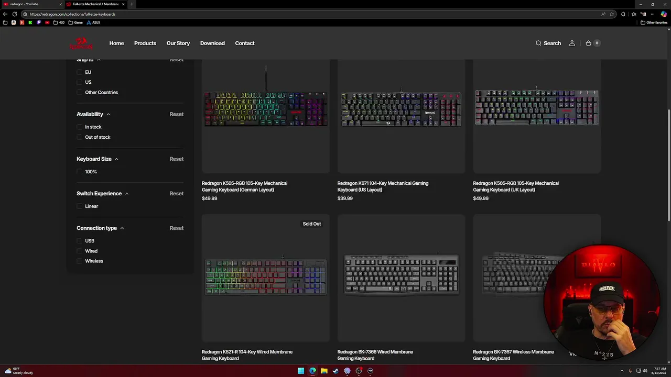Open the 420 bookmarks folder
Image resolution: width=671 pixels, height=377 pixels.
59,23
